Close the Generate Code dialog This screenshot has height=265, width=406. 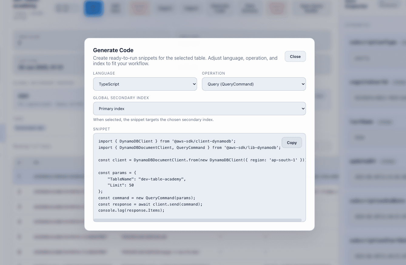pyautogui.click(x=295, y=56)
